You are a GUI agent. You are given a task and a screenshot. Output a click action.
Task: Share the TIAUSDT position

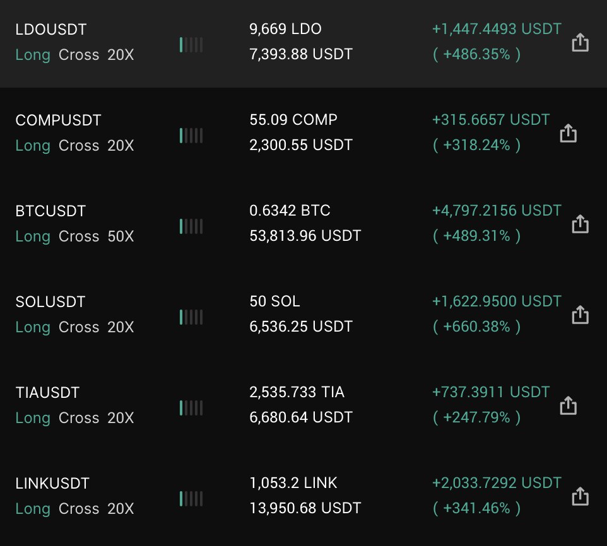point(569,405)
